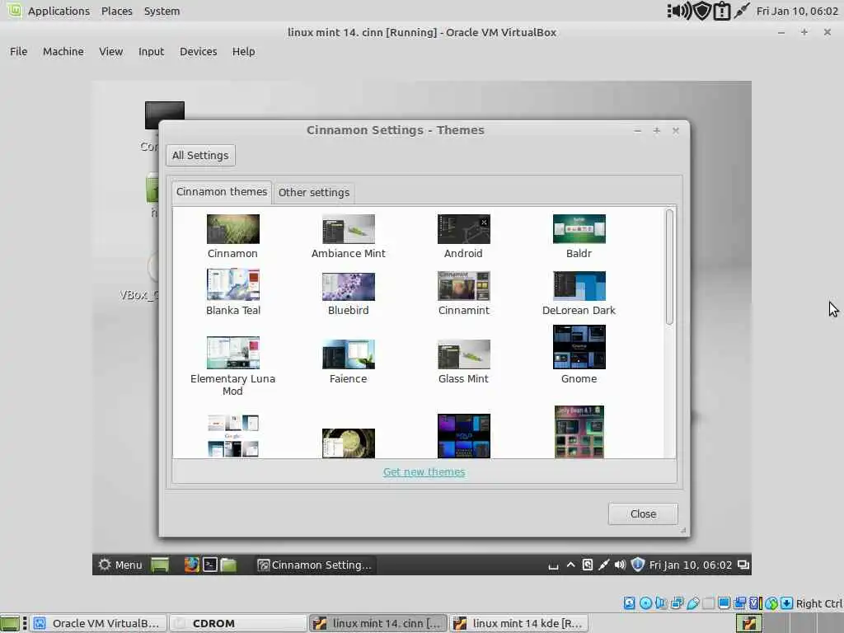Click the VirtualBox keyboard capture arrow icon
Screen dimensions: 844x633
point(786,603)
